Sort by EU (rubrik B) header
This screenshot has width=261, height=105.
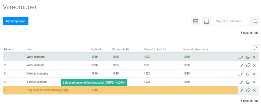(x=121, y=49)
